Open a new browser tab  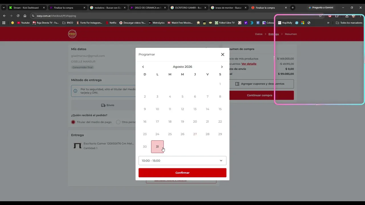293,8
